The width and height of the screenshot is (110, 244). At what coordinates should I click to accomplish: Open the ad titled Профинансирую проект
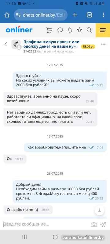tap(52, 44)
